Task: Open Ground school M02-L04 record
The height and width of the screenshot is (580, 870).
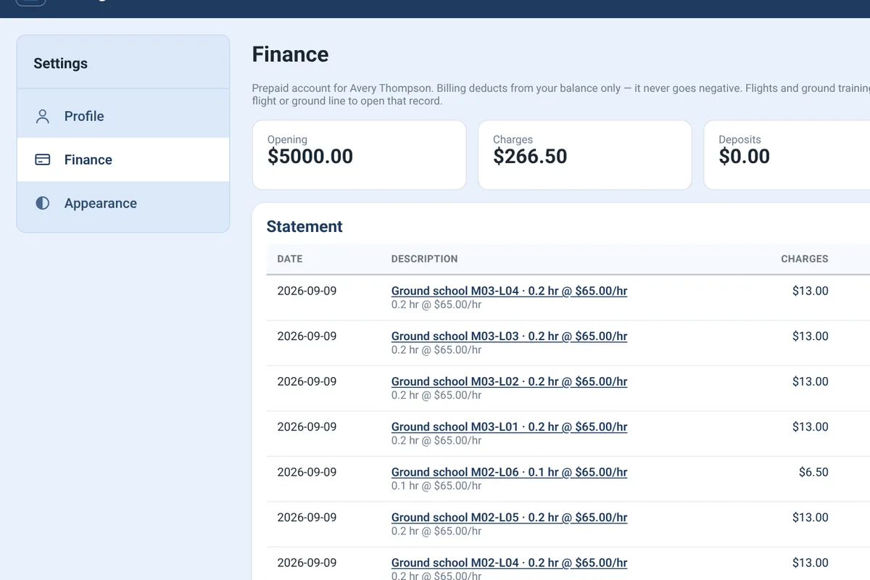Action: pos(509,563)
